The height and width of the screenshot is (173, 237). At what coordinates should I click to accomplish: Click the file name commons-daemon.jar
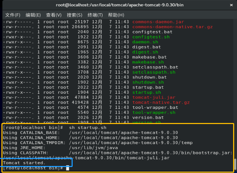pos(158,22)
